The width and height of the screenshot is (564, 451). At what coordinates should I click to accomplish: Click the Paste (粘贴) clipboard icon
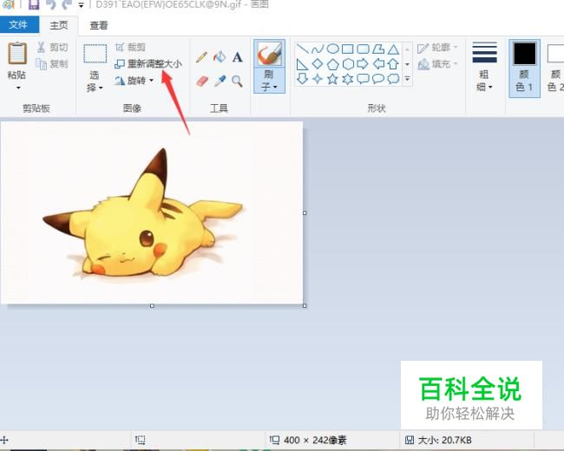coord(16,54)
